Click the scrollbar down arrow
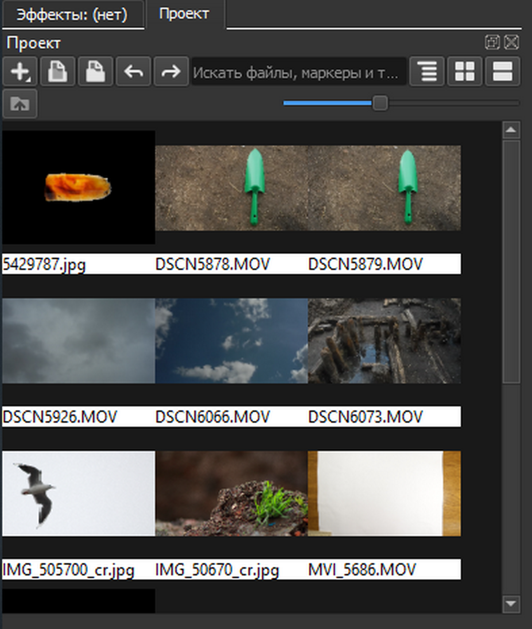This screenshot has width=532, height=629. (511, 603)
